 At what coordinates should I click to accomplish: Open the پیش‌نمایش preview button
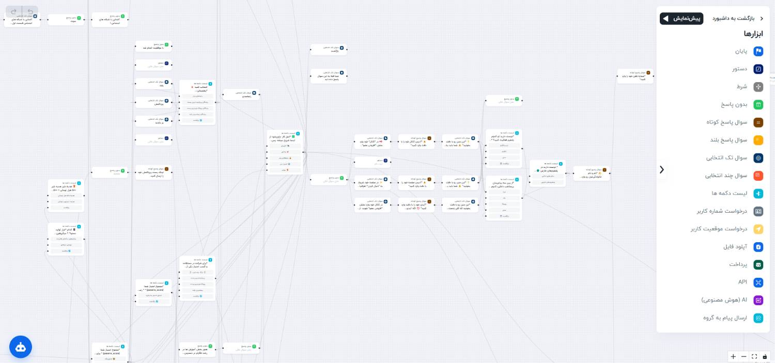pyautogui.click(x=681, y=19)
